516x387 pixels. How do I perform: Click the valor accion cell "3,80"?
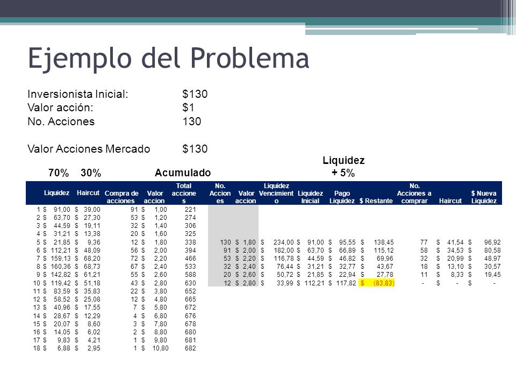pyautogui.click(x=161, y=291)
